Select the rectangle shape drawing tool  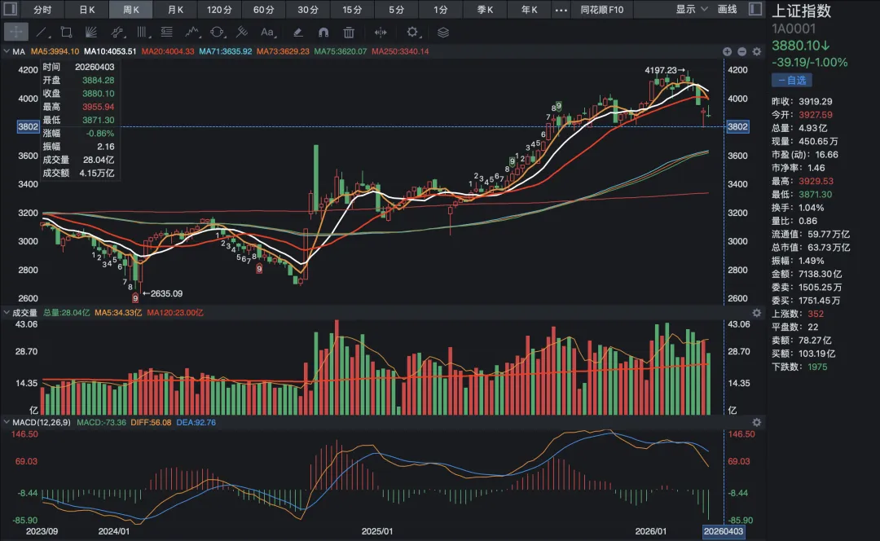click(66, 32)
